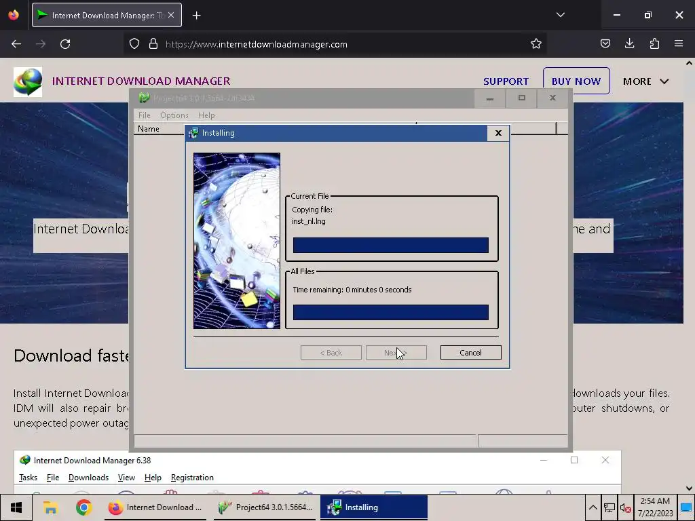The image size is (695, 521).
Task: Bookmark this page with star icon
Action: tap(536, 44)
